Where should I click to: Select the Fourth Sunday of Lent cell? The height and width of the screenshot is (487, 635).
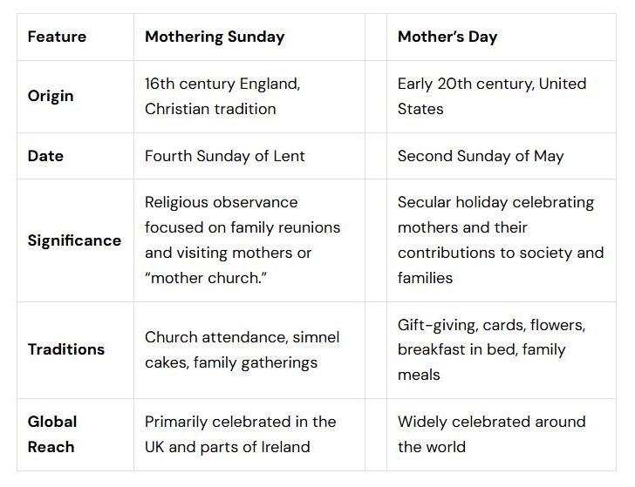click(249, 156)
